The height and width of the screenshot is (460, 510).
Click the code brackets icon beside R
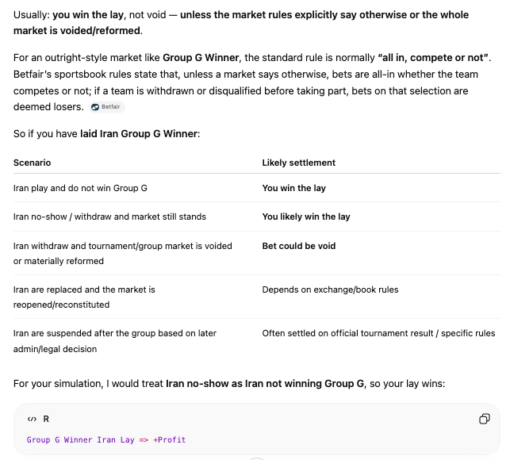[32, 419]
